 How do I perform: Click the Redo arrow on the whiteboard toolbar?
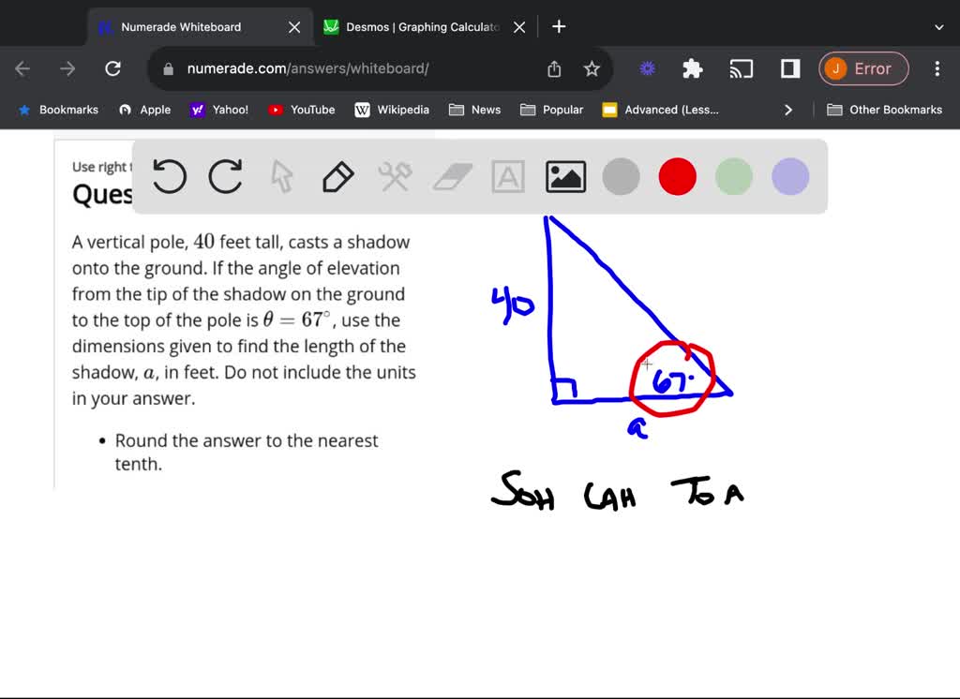[225, 177]
